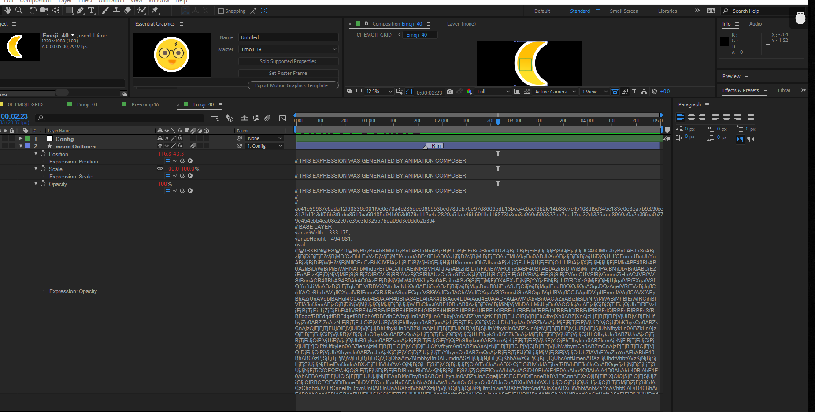Toggle the transparency grid in the viewer
This screenshot has width=815, height=412.
(x=527, y=92)
